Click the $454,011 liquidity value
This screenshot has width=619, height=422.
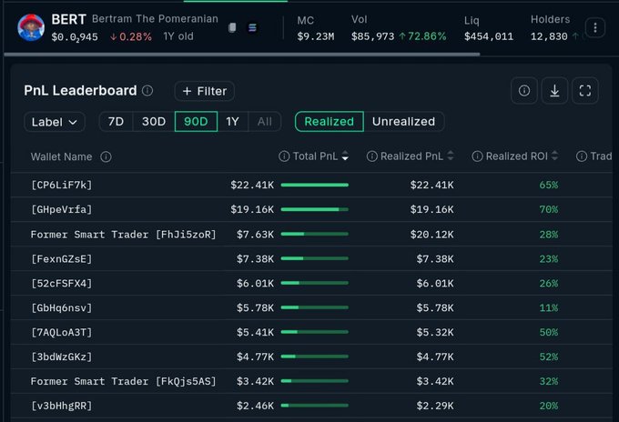pyautogui.click(x=489, y=36)
